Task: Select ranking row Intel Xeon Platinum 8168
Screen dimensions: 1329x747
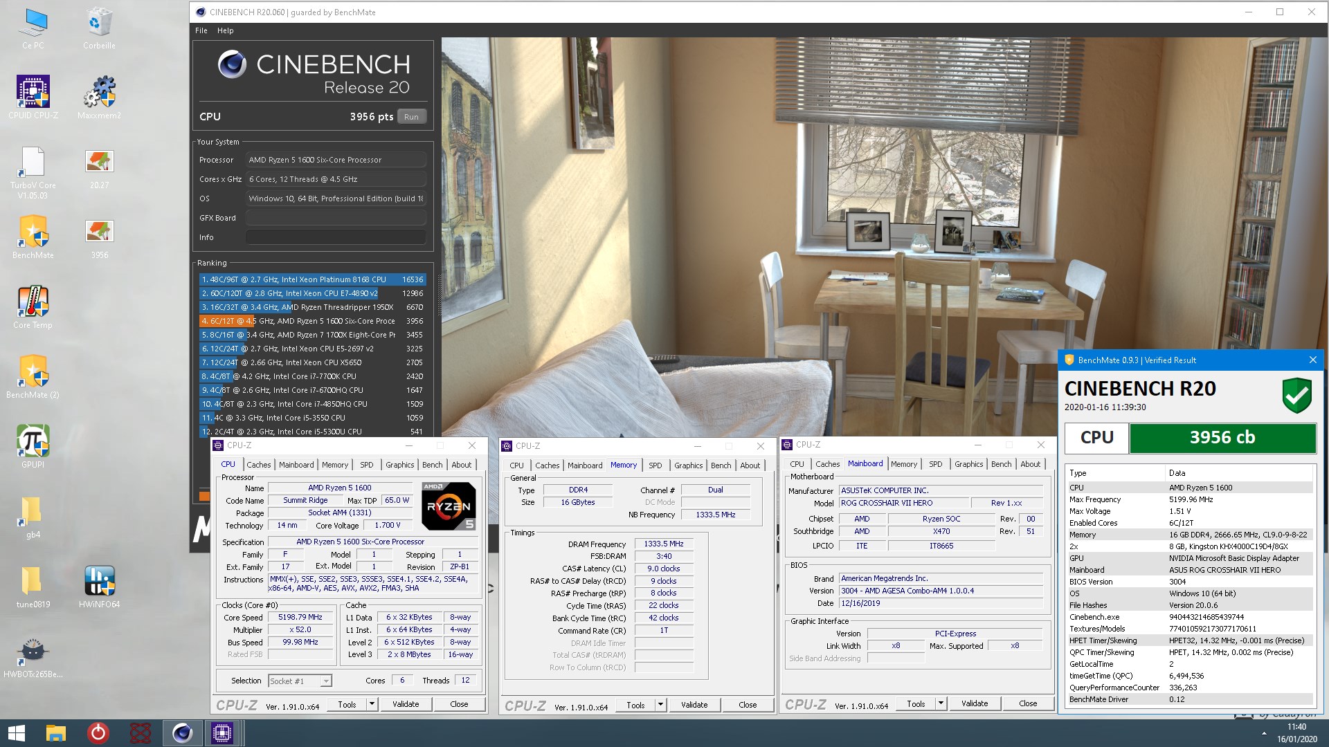Action: 312,279
